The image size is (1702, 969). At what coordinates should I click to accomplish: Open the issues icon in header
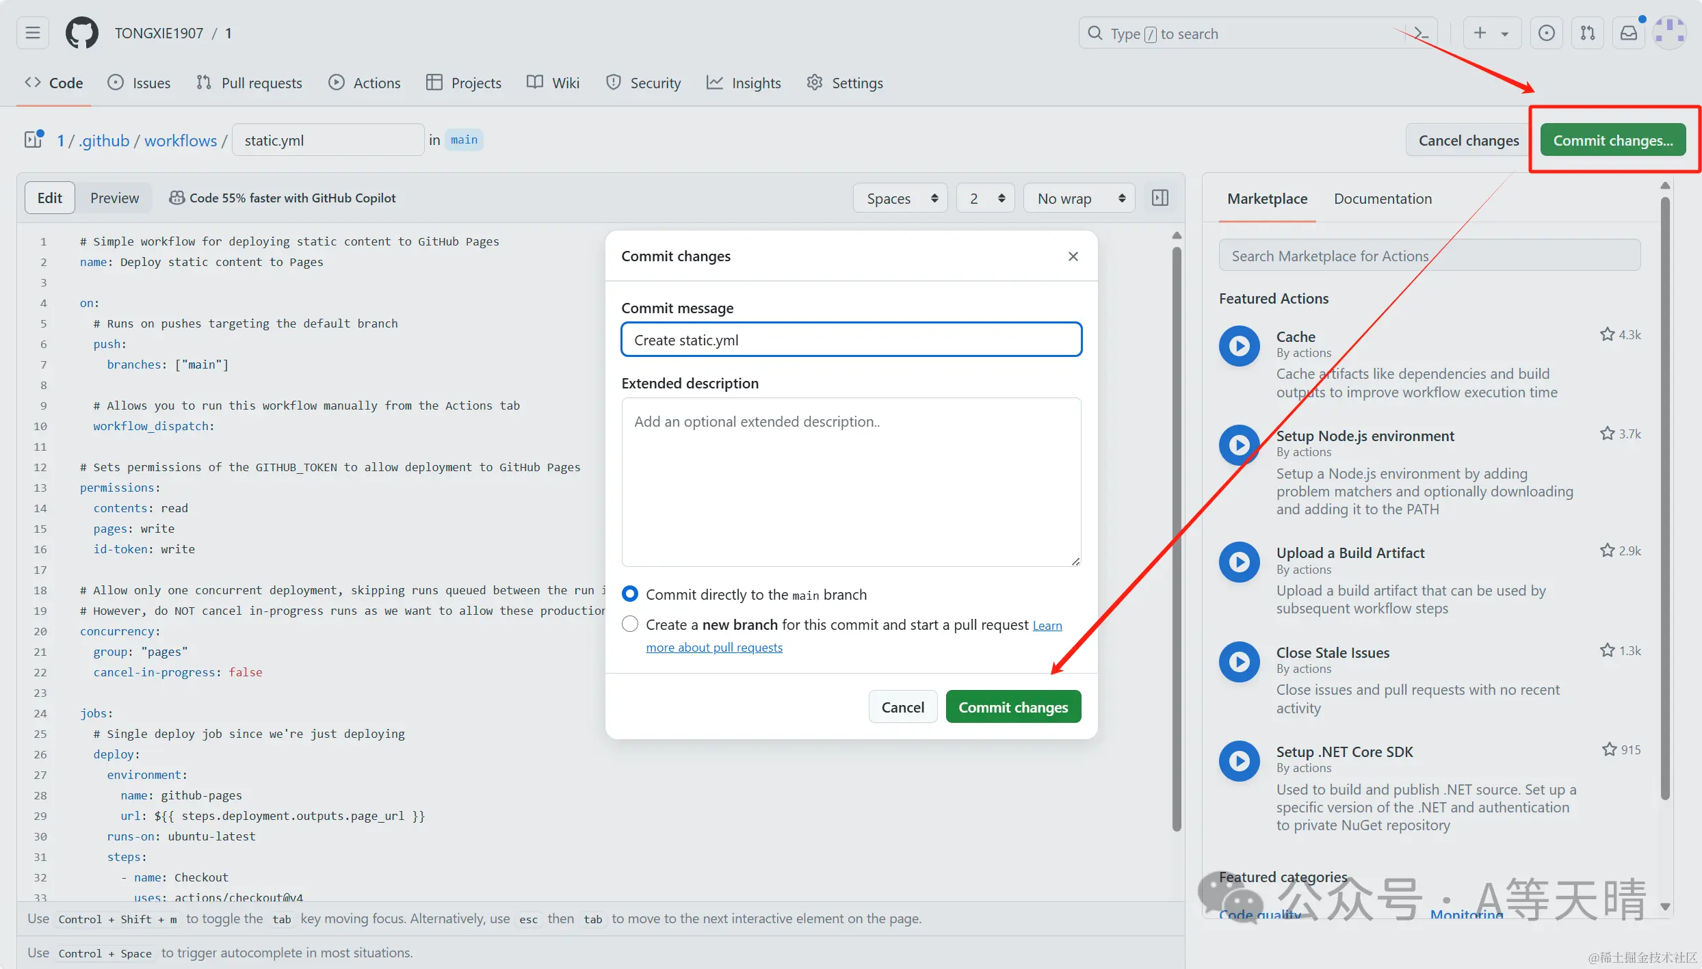[1546, 33]
